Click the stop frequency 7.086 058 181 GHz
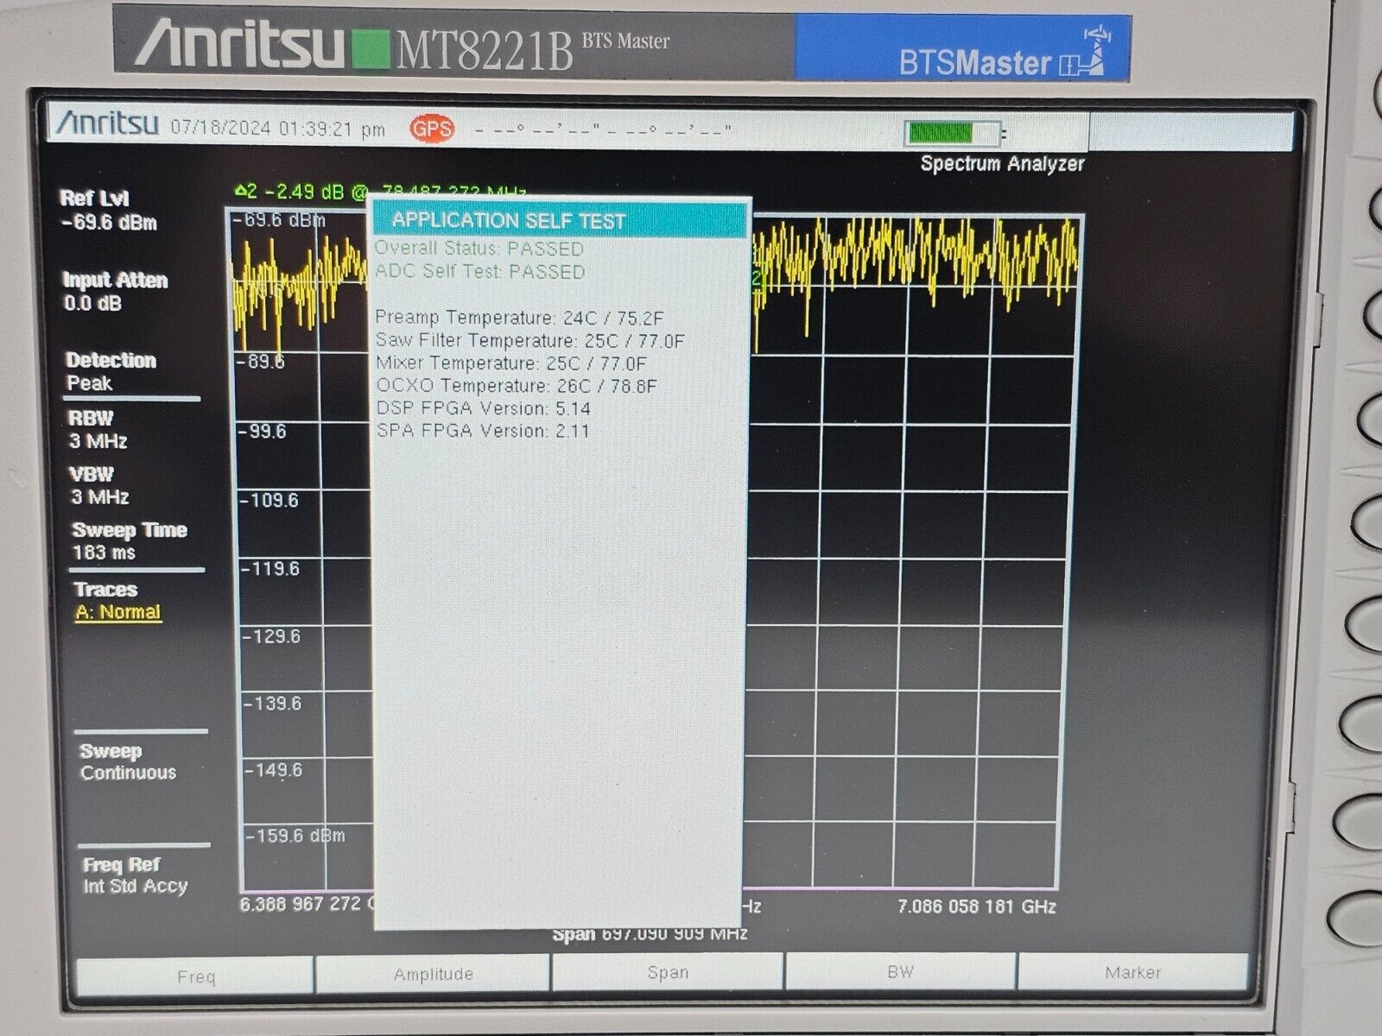This screenshot has width=1382, height=1036. pos(976,906)
